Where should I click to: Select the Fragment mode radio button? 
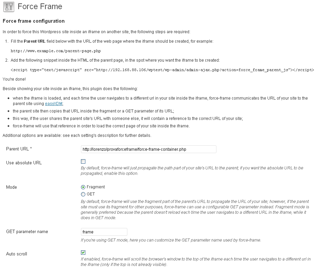(83, 187)
